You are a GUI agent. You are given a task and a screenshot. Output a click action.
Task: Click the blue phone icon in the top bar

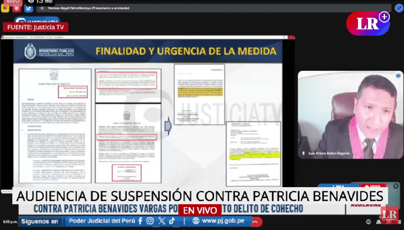point(28,8)
